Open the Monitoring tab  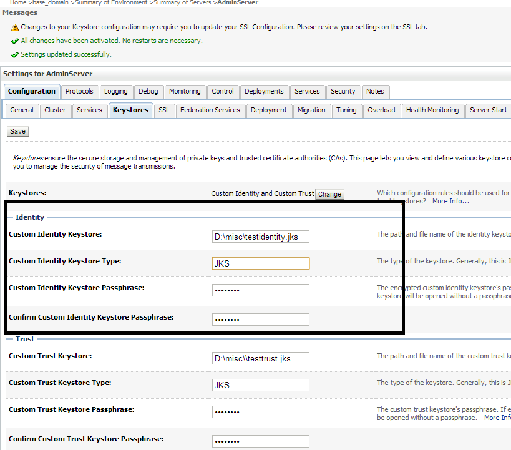[x=185, y=91]
